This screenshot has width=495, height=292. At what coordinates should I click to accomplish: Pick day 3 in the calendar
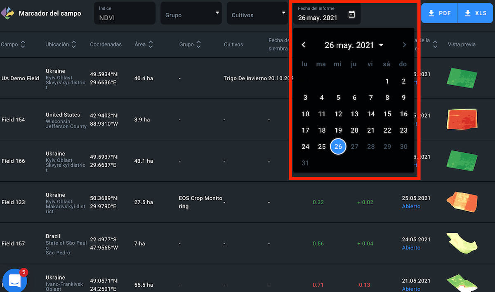(x=305, y=98)
